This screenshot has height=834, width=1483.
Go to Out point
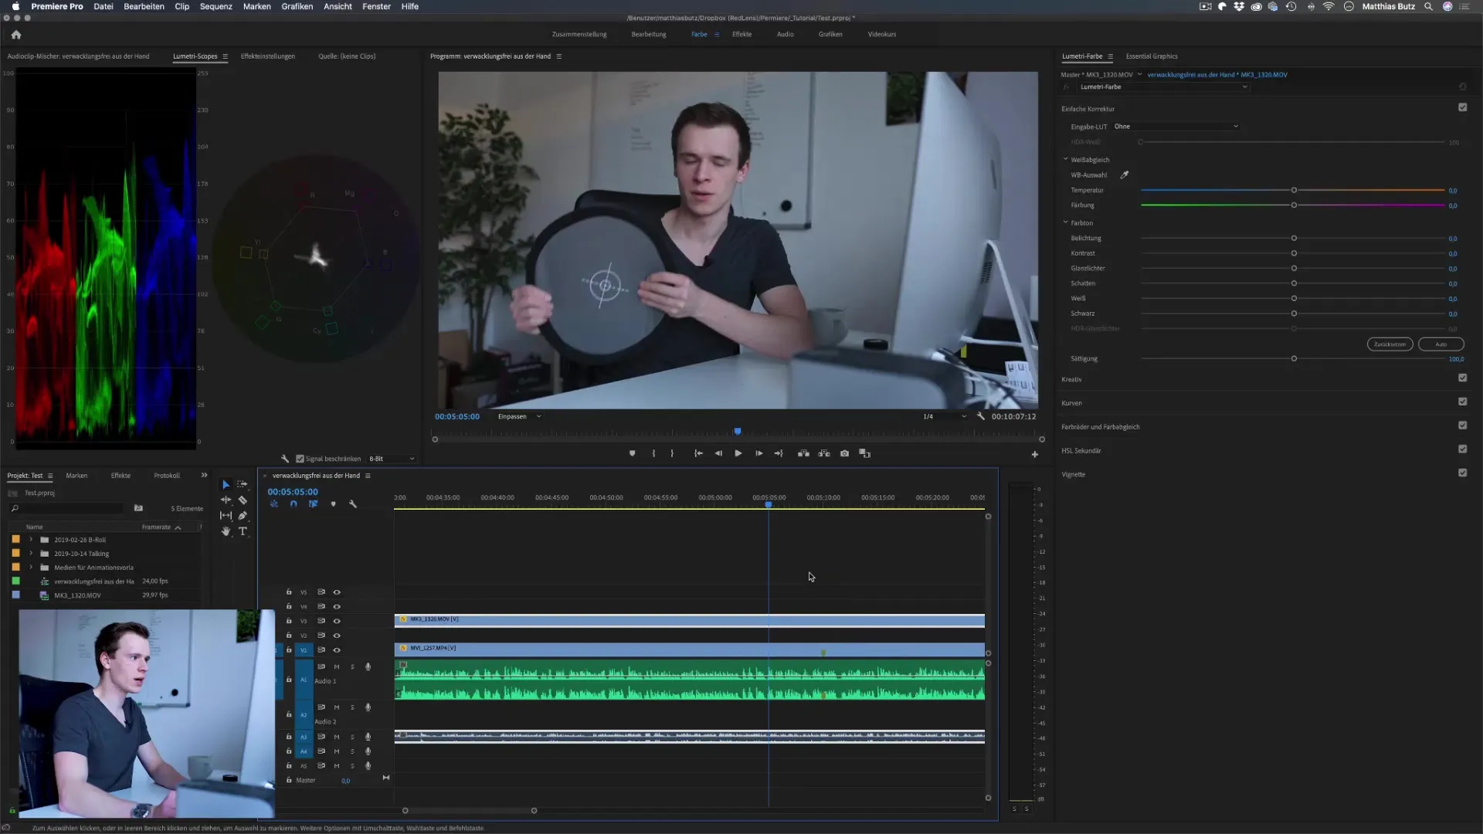click(779, 454)
